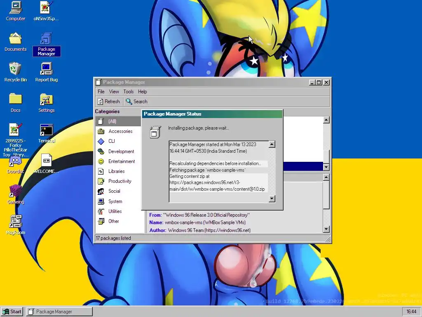Select the Development category icon
422x317 pixels.
click(101, 151)
